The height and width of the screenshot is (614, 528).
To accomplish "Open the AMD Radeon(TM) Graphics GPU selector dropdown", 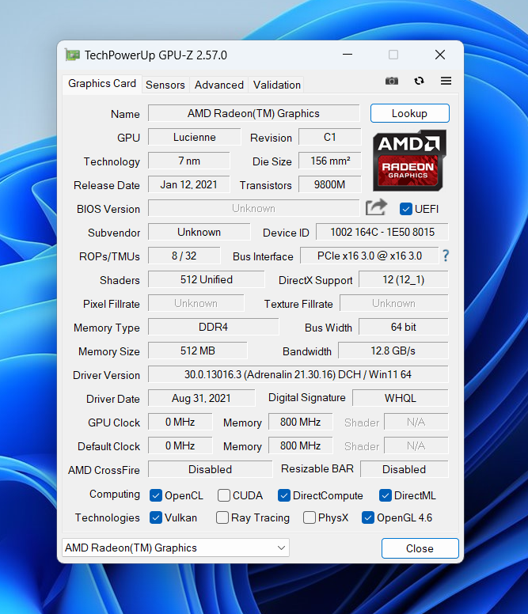I will [x=176, y=548].
